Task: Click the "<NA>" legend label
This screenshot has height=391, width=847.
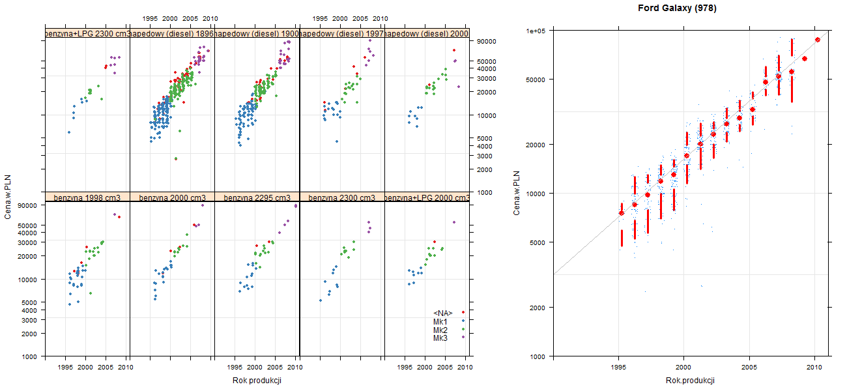Action: pos(443,313)
